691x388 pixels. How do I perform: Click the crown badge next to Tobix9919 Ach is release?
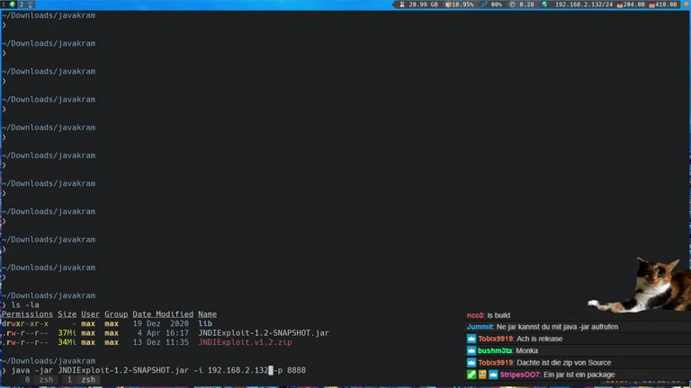click(471, 339)
